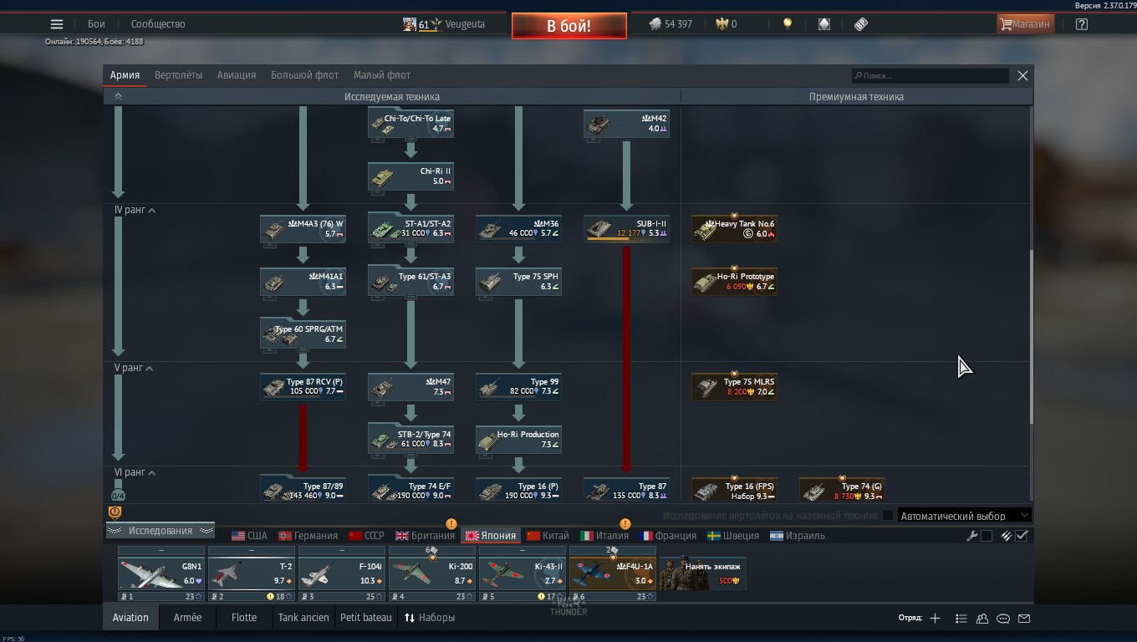Toggle the auto-refill ammunition checkbox

point(1022,536)
